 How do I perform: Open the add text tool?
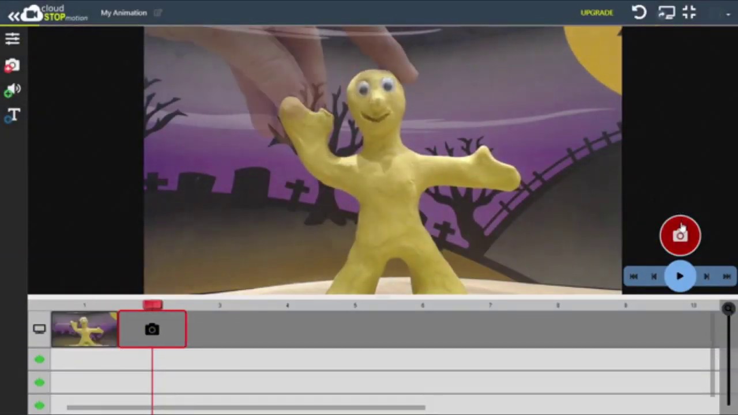pos(13,116)
